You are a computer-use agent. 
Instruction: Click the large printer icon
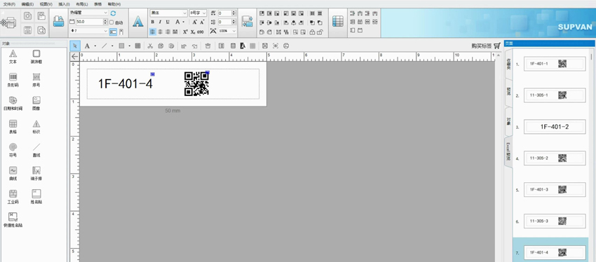tap(8, 23)
